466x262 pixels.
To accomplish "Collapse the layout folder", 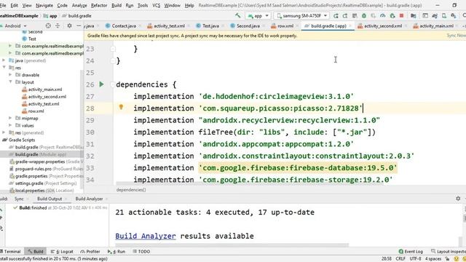I will (x=10, y=82).
